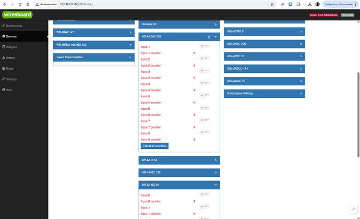Viewport: 360px width, 219px height.
Task: Toggle Input 1 switch on WB-MCM8 228
Action: point(205,46)
